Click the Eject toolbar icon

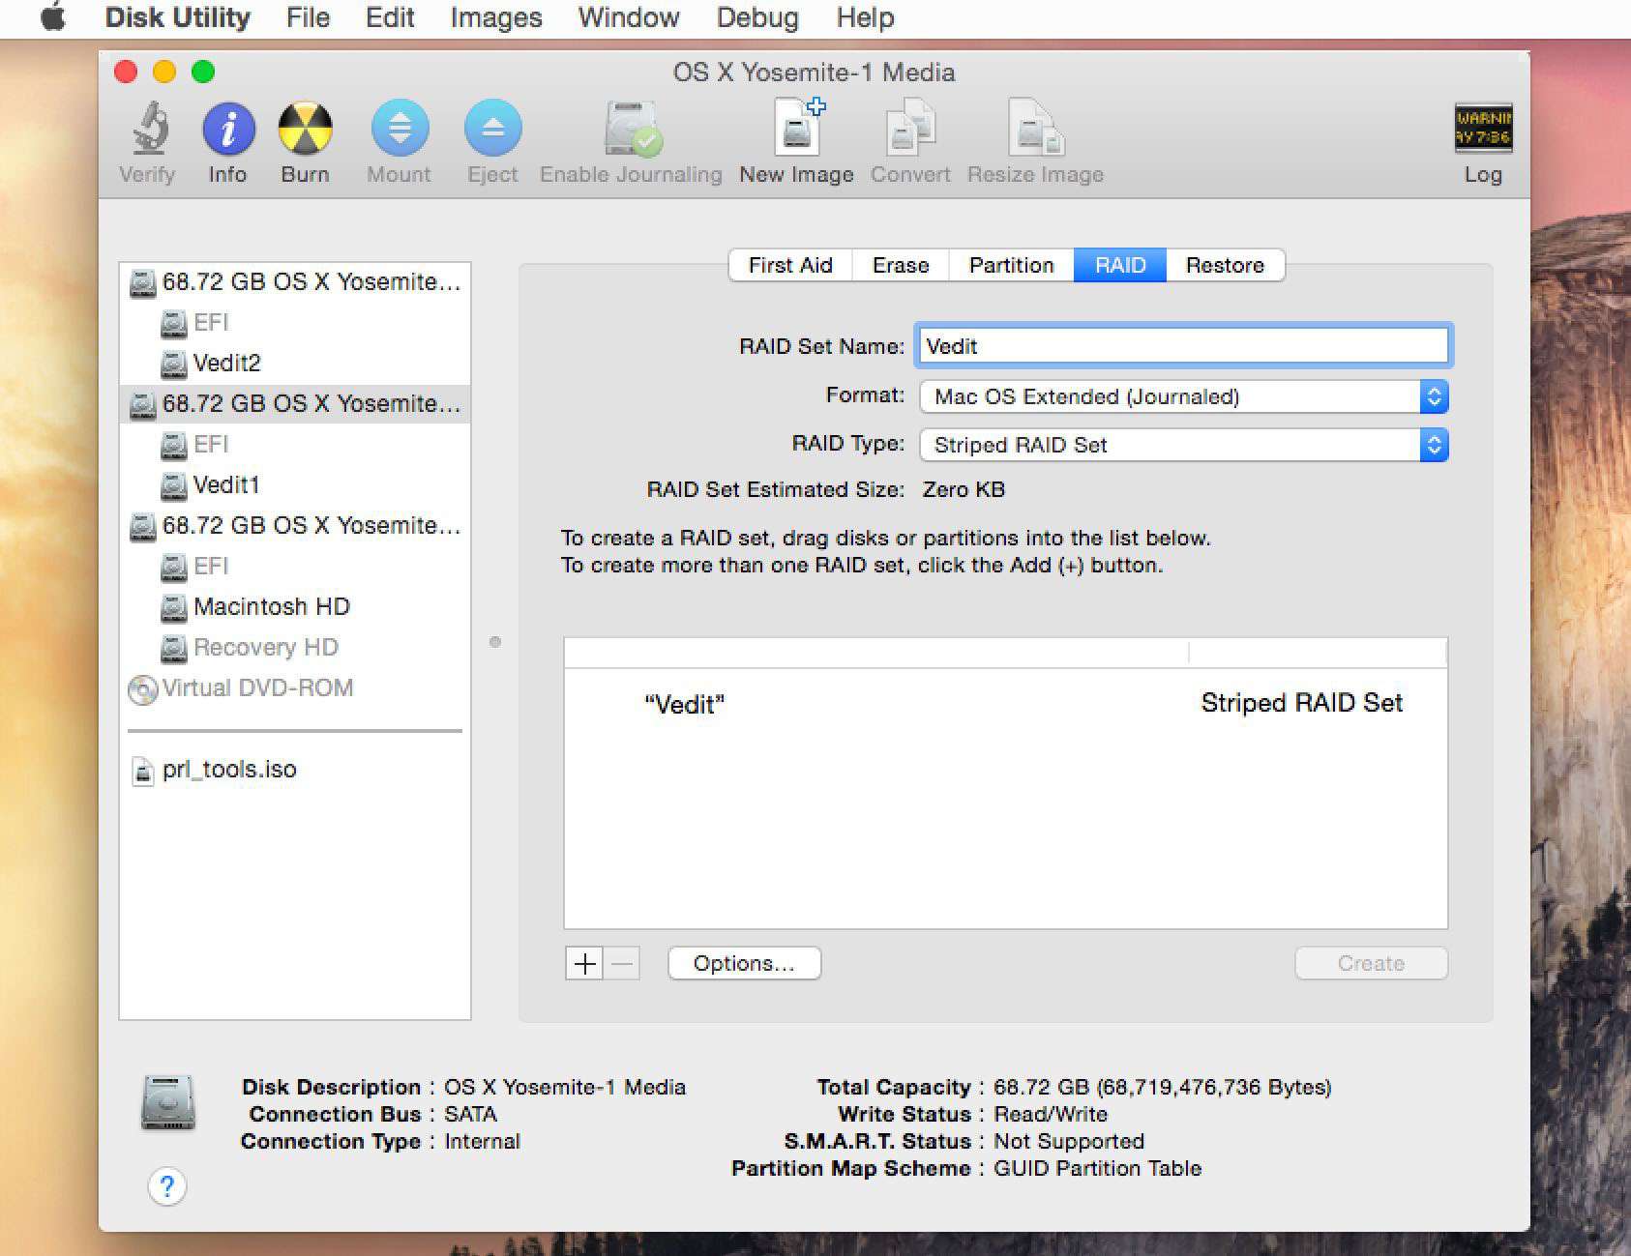tap(492, 129)
